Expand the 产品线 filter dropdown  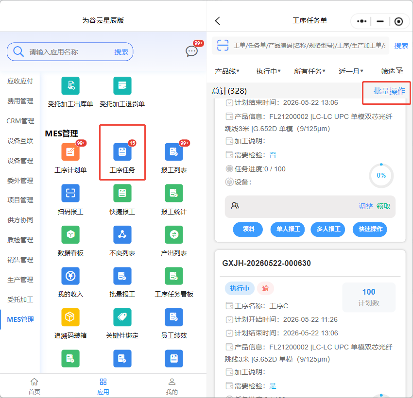(227, 71)
